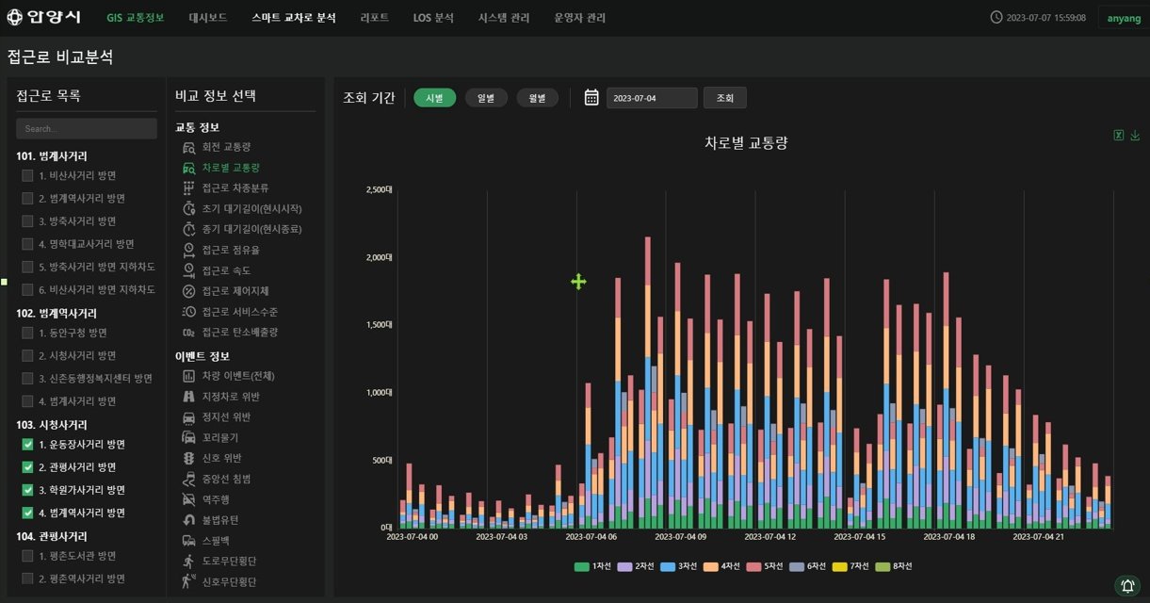
Task: Open the 2023-07-04 date selector field
Action: pos(652,98)
